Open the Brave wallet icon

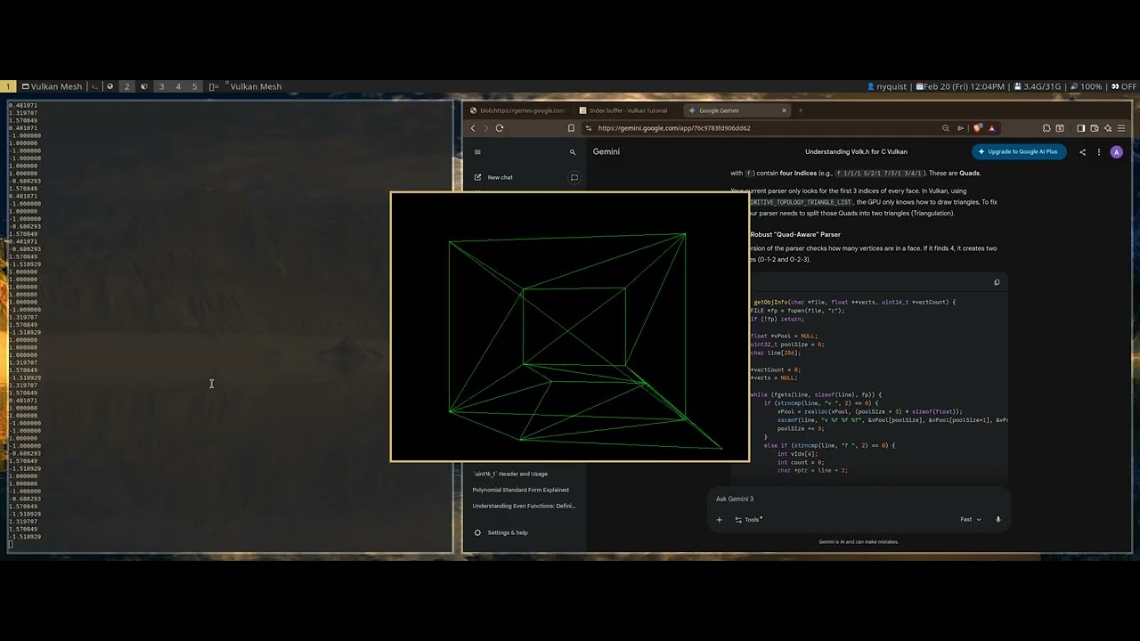pyautogui.click(x=1094, y=128)
